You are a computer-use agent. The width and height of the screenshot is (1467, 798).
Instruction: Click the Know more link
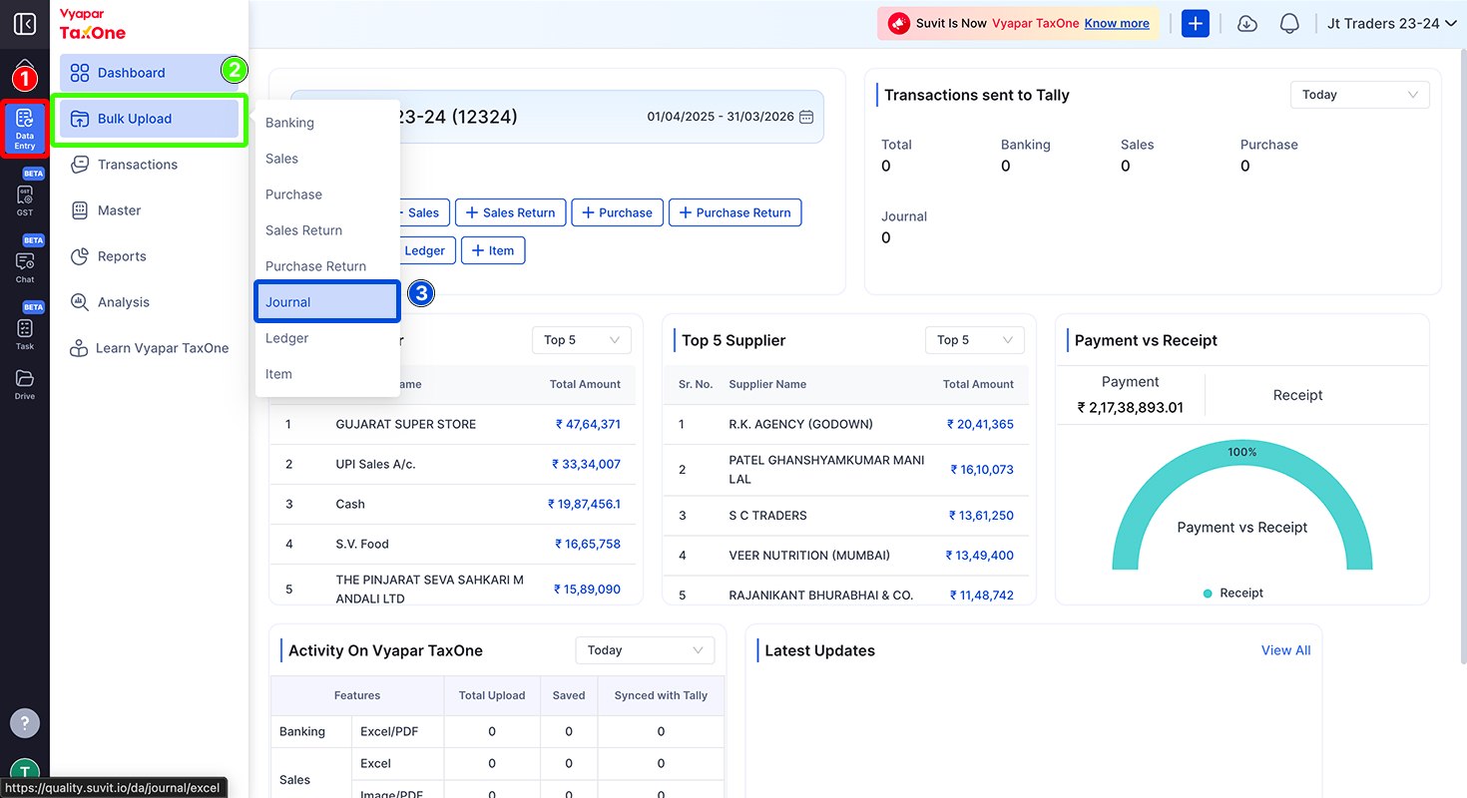click(x=1117, y=23)
